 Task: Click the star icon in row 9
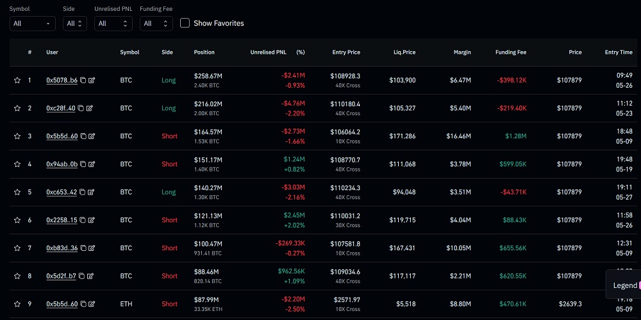[x=17, y=304]
